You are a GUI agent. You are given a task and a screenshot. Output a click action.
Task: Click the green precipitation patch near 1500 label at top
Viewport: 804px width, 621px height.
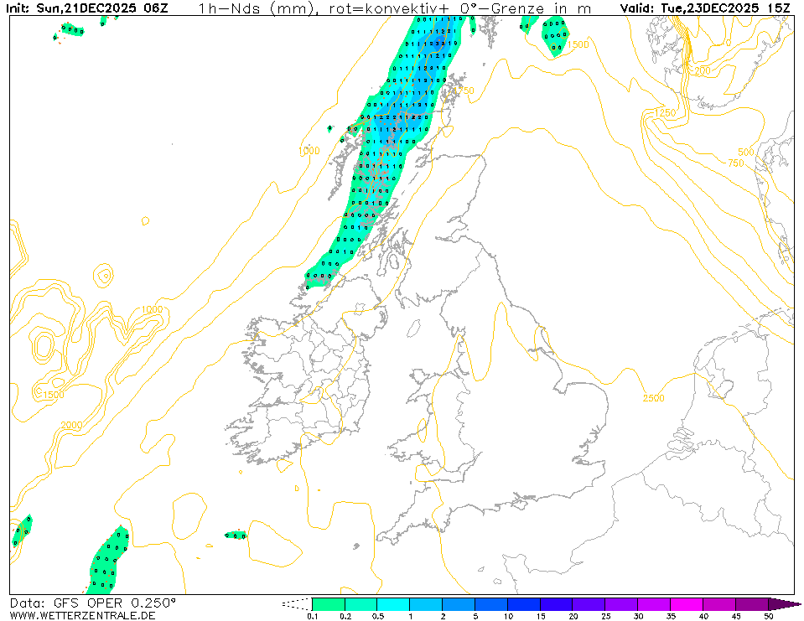553,35
